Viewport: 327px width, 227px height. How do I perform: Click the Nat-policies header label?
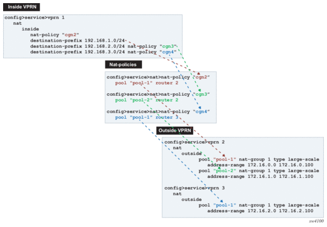pyautogui.click(x=123, y=65)
